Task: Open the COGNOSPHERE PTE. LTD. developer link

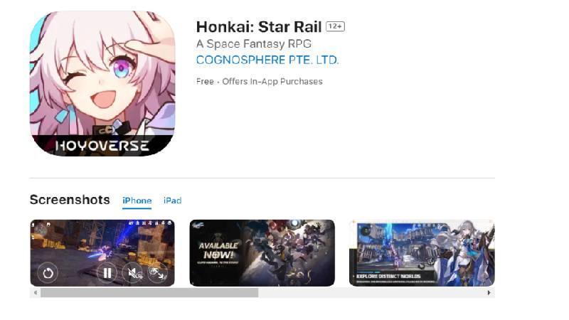Action: tap(267, 60)
